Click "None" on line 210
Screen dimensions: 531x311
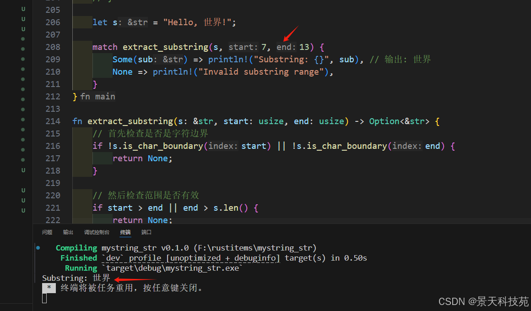pyautogui.click(x=123, y=72)
